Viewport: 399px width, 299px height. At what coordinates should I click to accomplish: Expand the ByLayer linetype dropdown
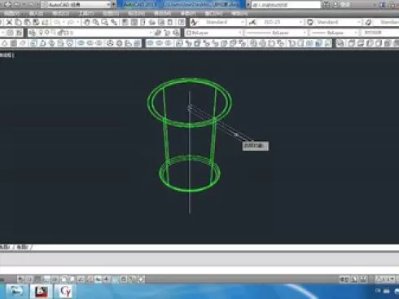click(x=275, y=33)
